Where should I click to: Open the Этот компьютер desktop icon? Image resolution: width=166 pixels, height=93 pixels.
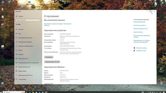click(3, 3)
